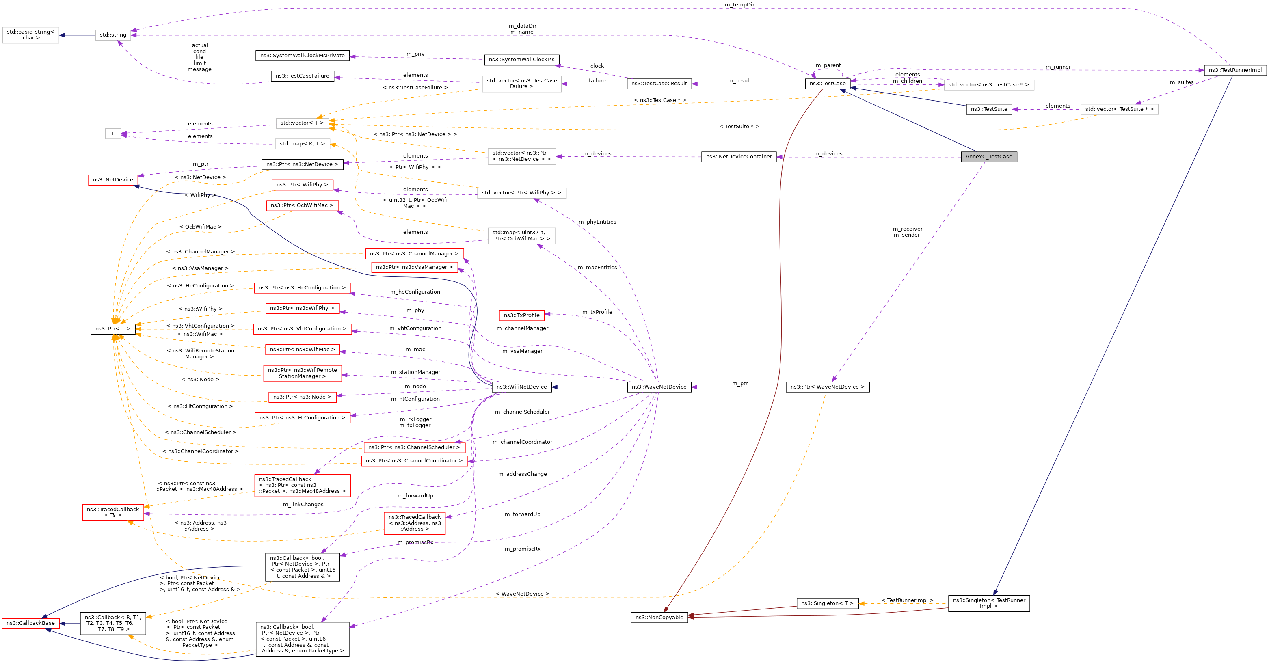Screen dimensions: 1269x663
Task: Click the m_tempDir edge label
Action: 739,5
